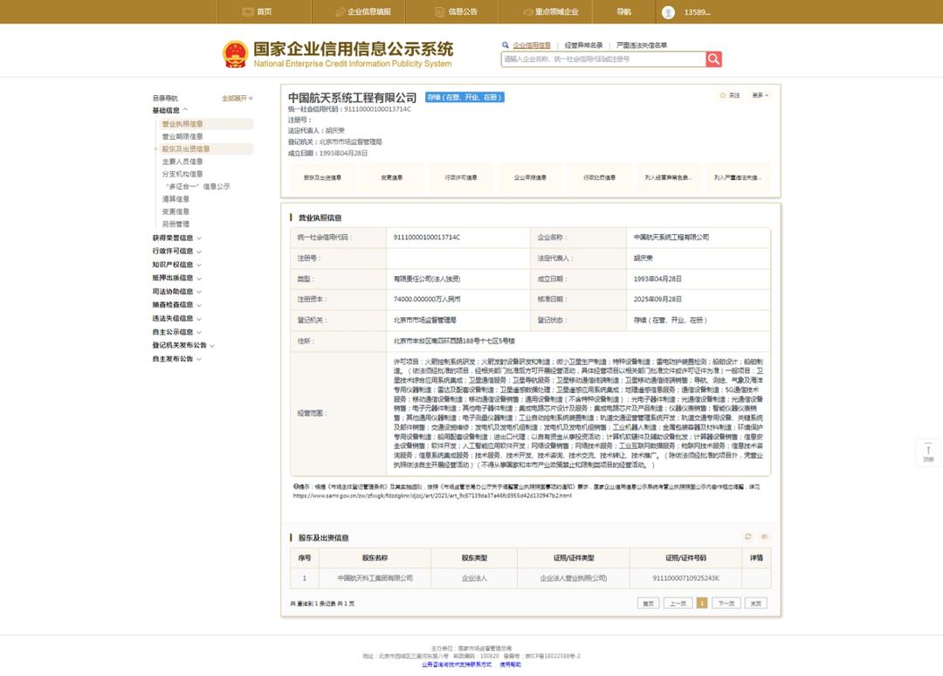Viewport: 943px width, 676px height.
Task: Select 清算信息 in sidebar
Action: coord(176,199)
